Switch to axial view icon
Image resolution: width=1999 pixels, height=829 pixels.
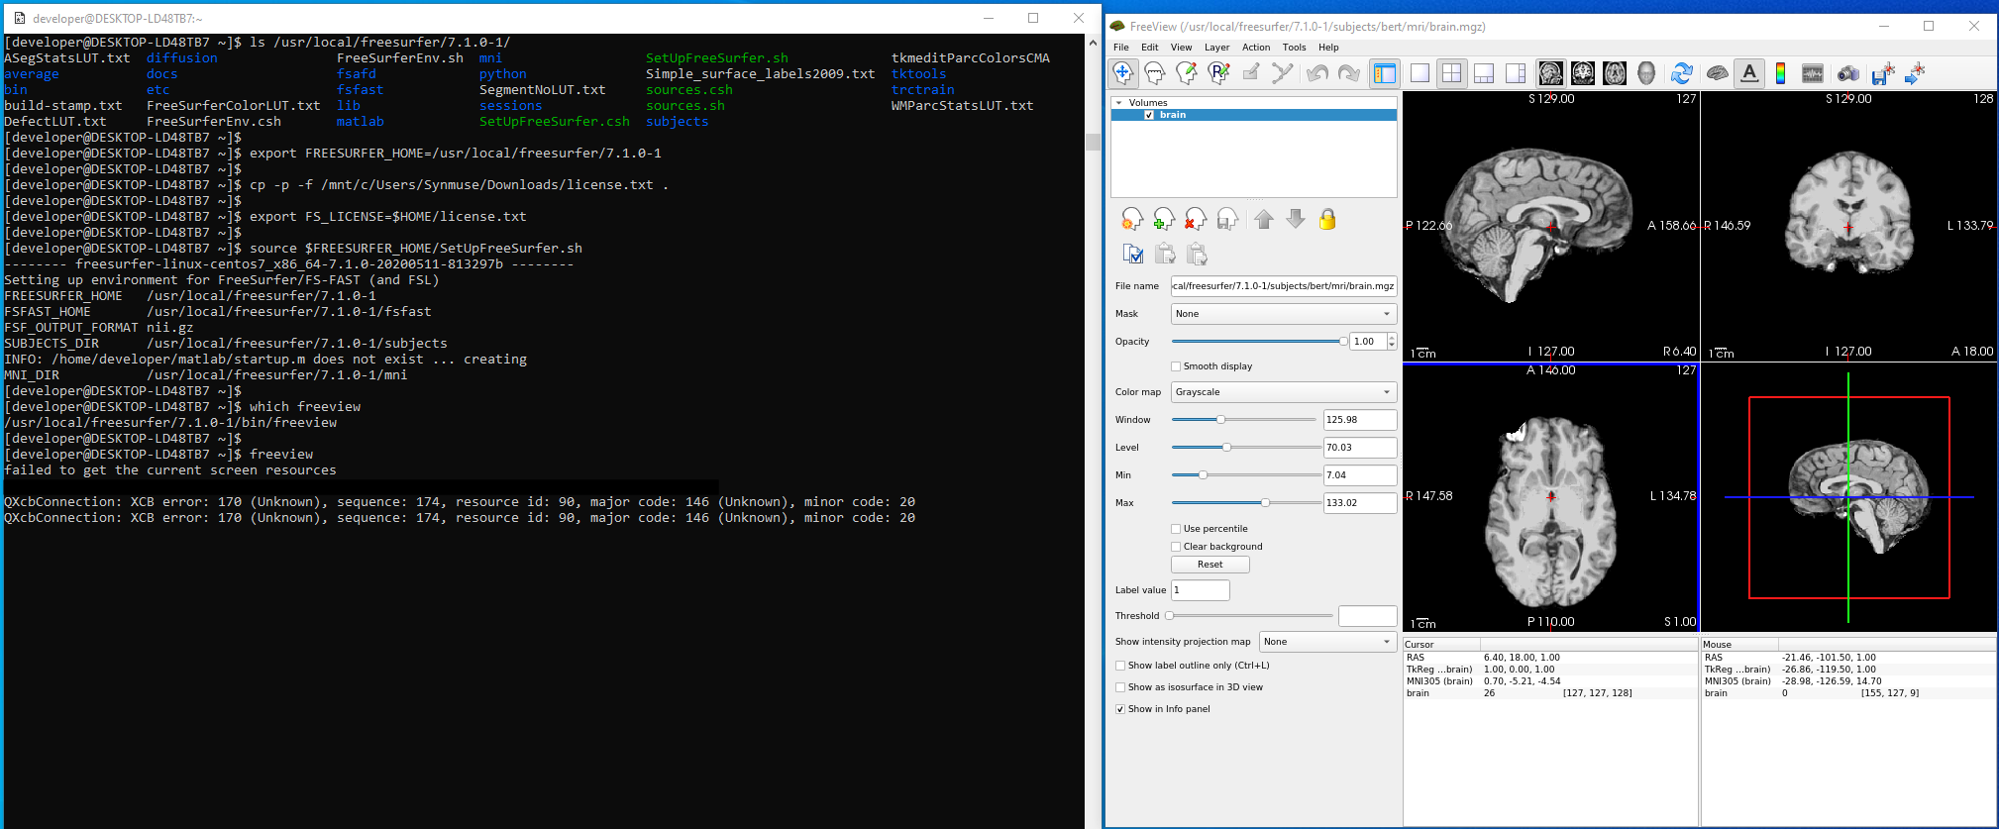(x=1615, y=73)
